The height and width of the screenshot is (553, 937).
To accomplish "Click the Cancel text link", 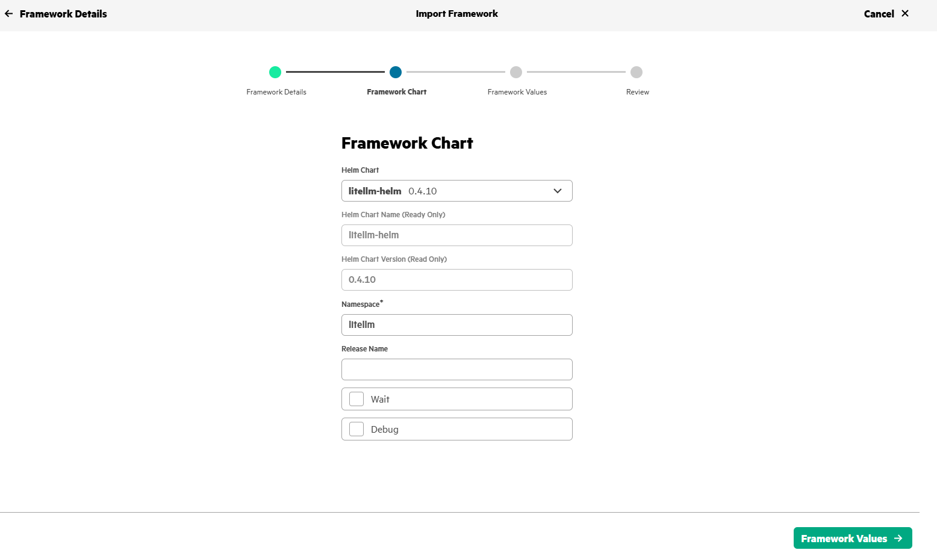I will [879, 14].
